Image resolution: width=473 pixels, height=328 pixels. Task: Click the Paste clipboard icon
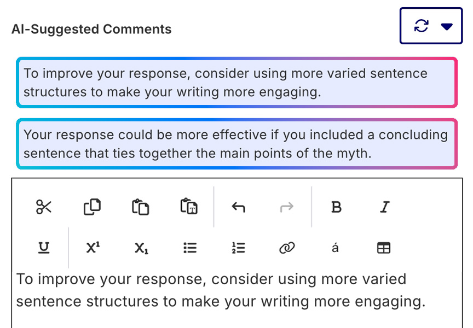(141, 207)
